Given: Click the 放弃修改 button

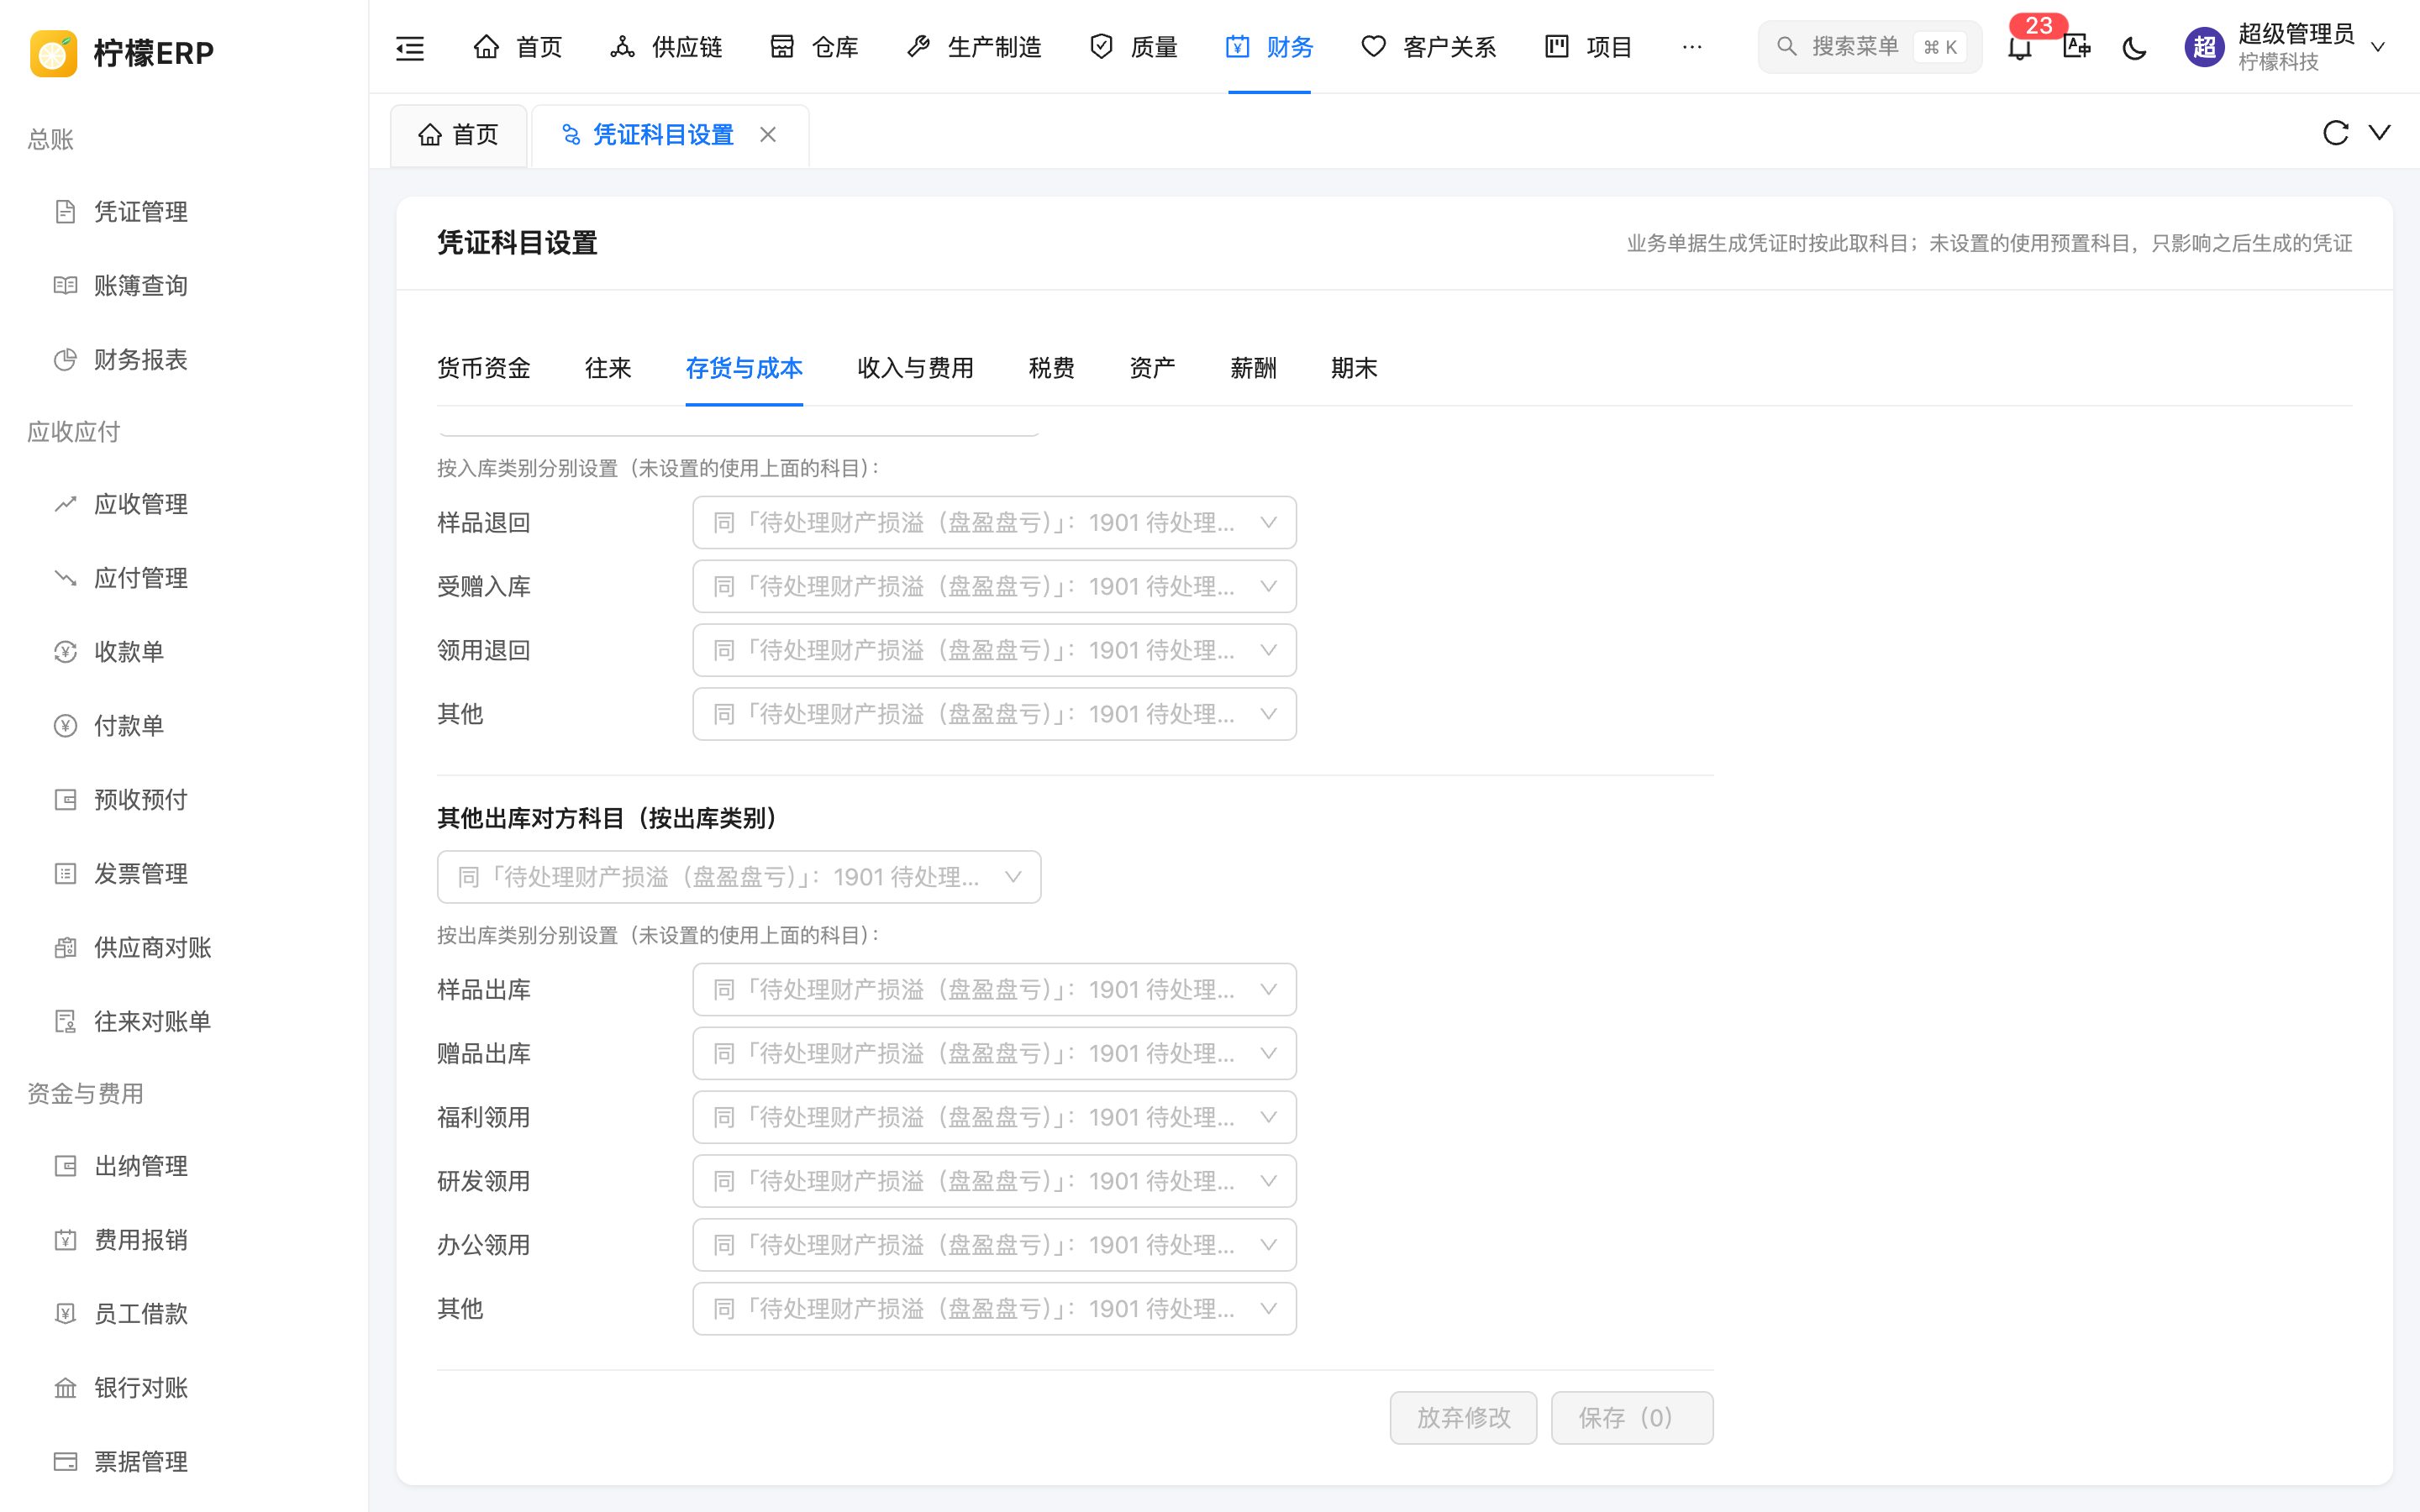Looking at the screenshot, I should (x=1463, y=1417).
